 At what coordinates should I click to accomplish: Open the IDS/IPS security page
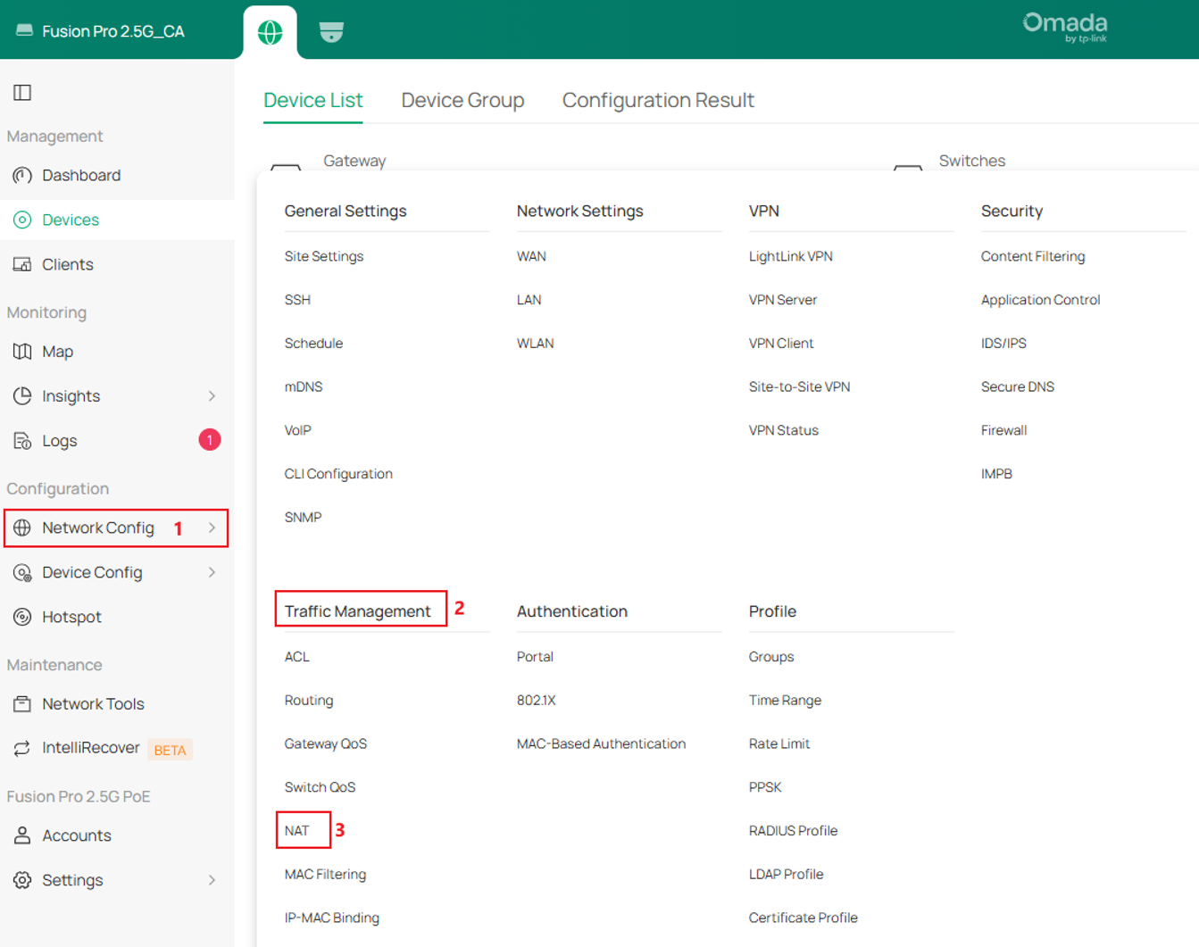pyautogui.click(x=1003, y=344)
